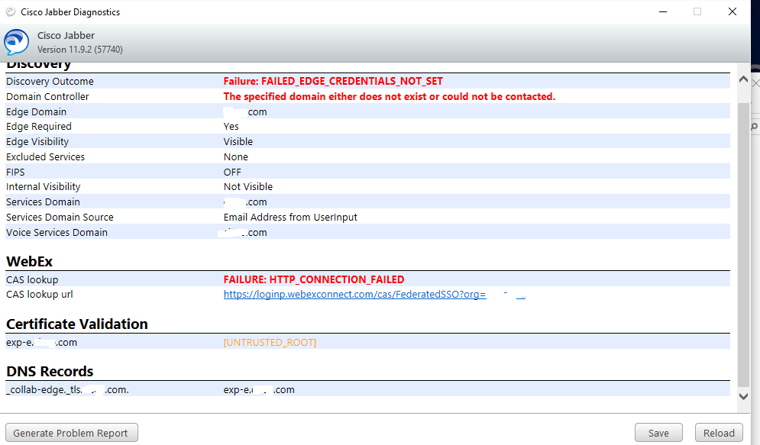Click the _collab-edge._tls DNS record name
The width and height of the screenshot is (760, 445).
[x=67, y=390]
